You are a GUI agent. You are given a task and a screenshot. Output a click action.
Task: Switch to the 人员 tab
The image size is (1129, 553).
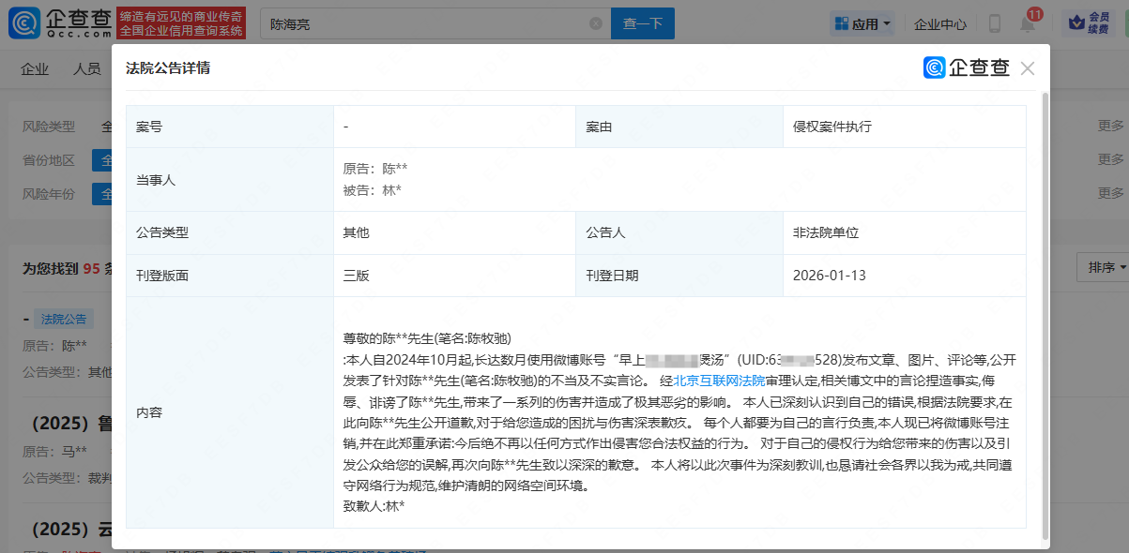87,68
